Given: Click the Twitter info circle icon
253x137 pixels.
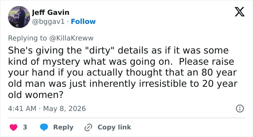Looking at the screenshot, I should (x=240, y=108).
